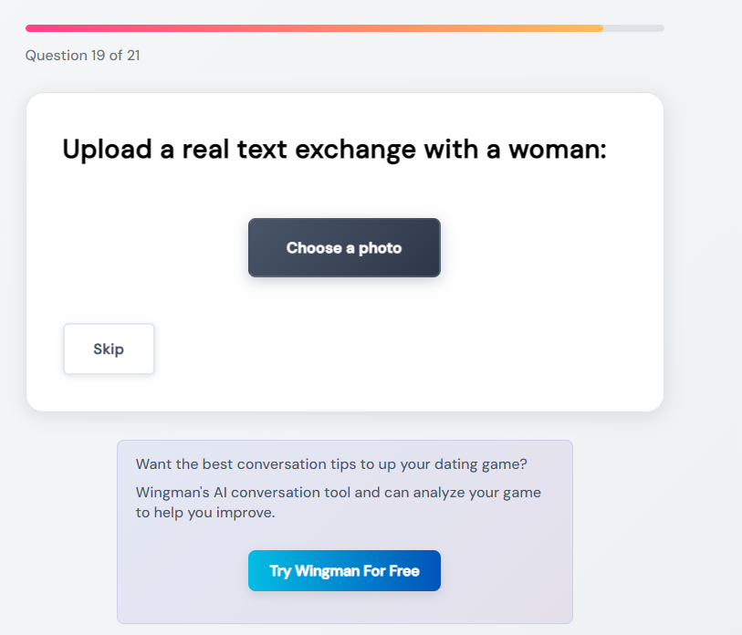The width and height of the screenshot is (742, 635).
Task: Select the Question 19 of 21 label
Action: [x=82, y=56]
